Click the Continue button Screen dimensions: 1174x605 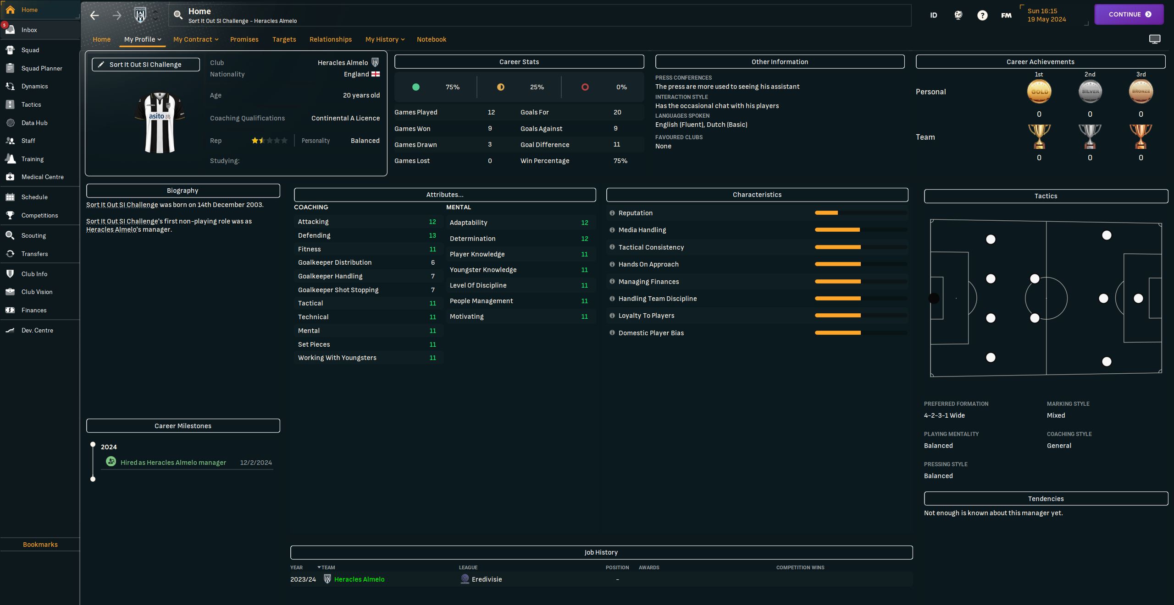coord(1129,14)
